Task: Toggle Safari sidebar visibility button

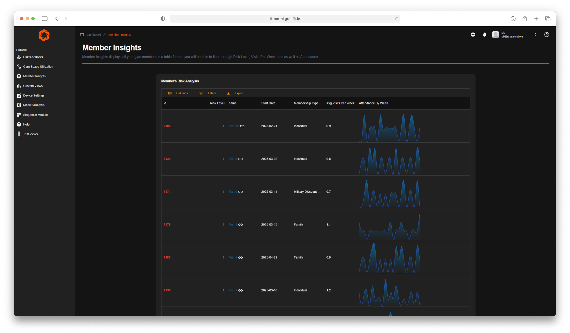Action: (45, 19)
